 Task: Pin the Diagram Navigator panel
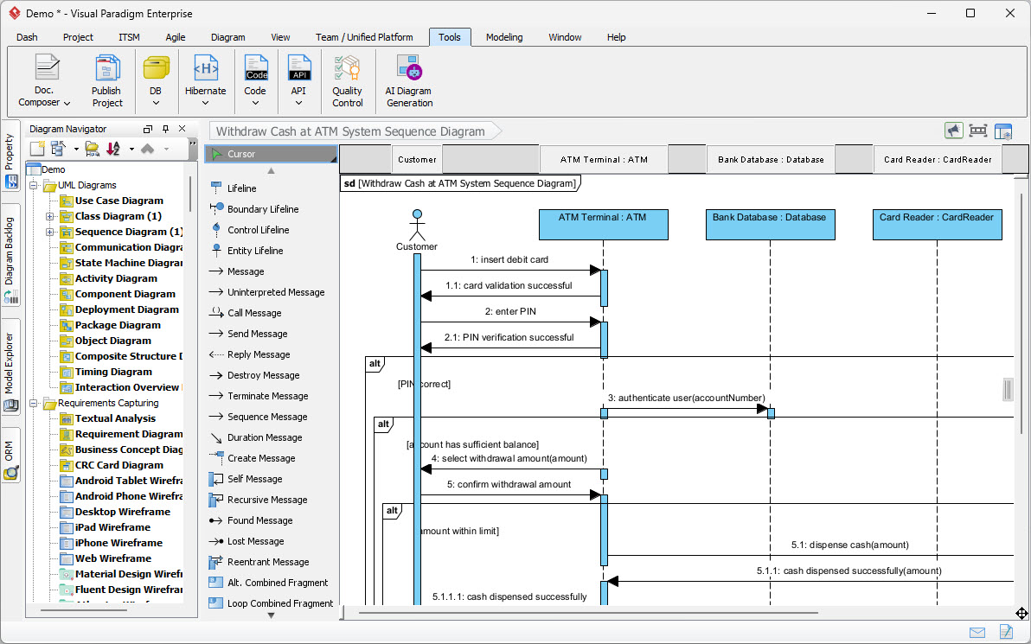[166, 129]
